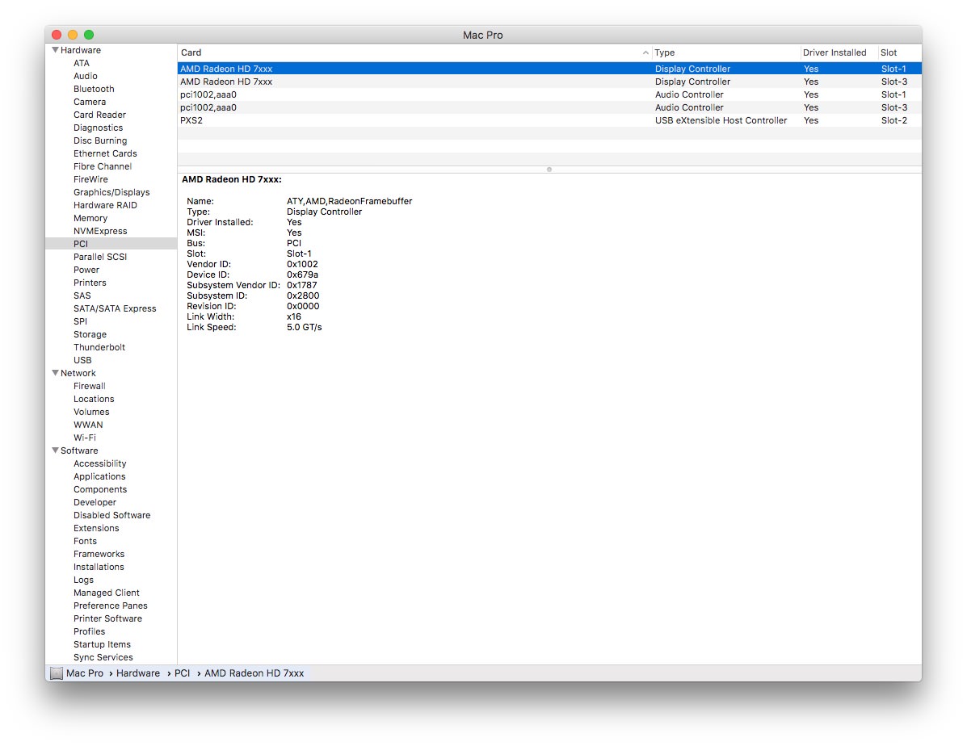Select USB in the sidebar
Viewport: 967px width, 746px height.
82,361
